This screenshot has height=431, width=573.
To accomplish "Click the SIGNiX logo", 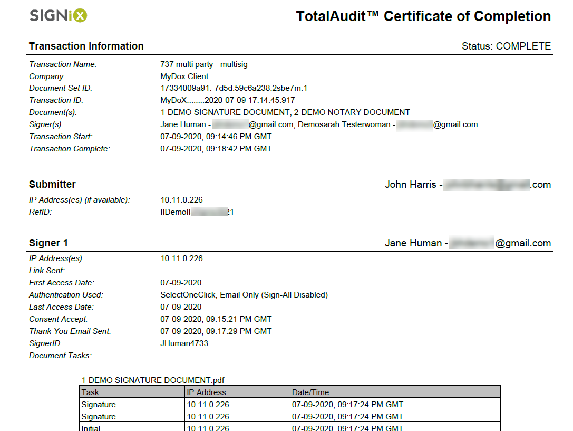I will click(x=58, y=16).
